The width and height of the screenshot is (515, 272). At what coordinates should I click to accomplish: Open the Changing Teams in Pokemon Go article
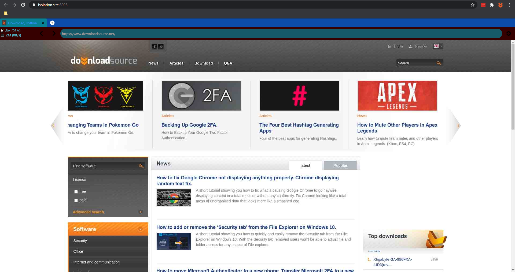click(103, 125)
